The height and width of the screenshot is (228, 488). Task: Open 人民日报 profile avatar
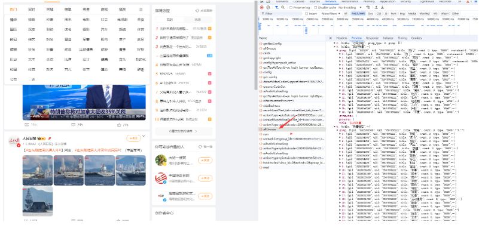(14, 141)
